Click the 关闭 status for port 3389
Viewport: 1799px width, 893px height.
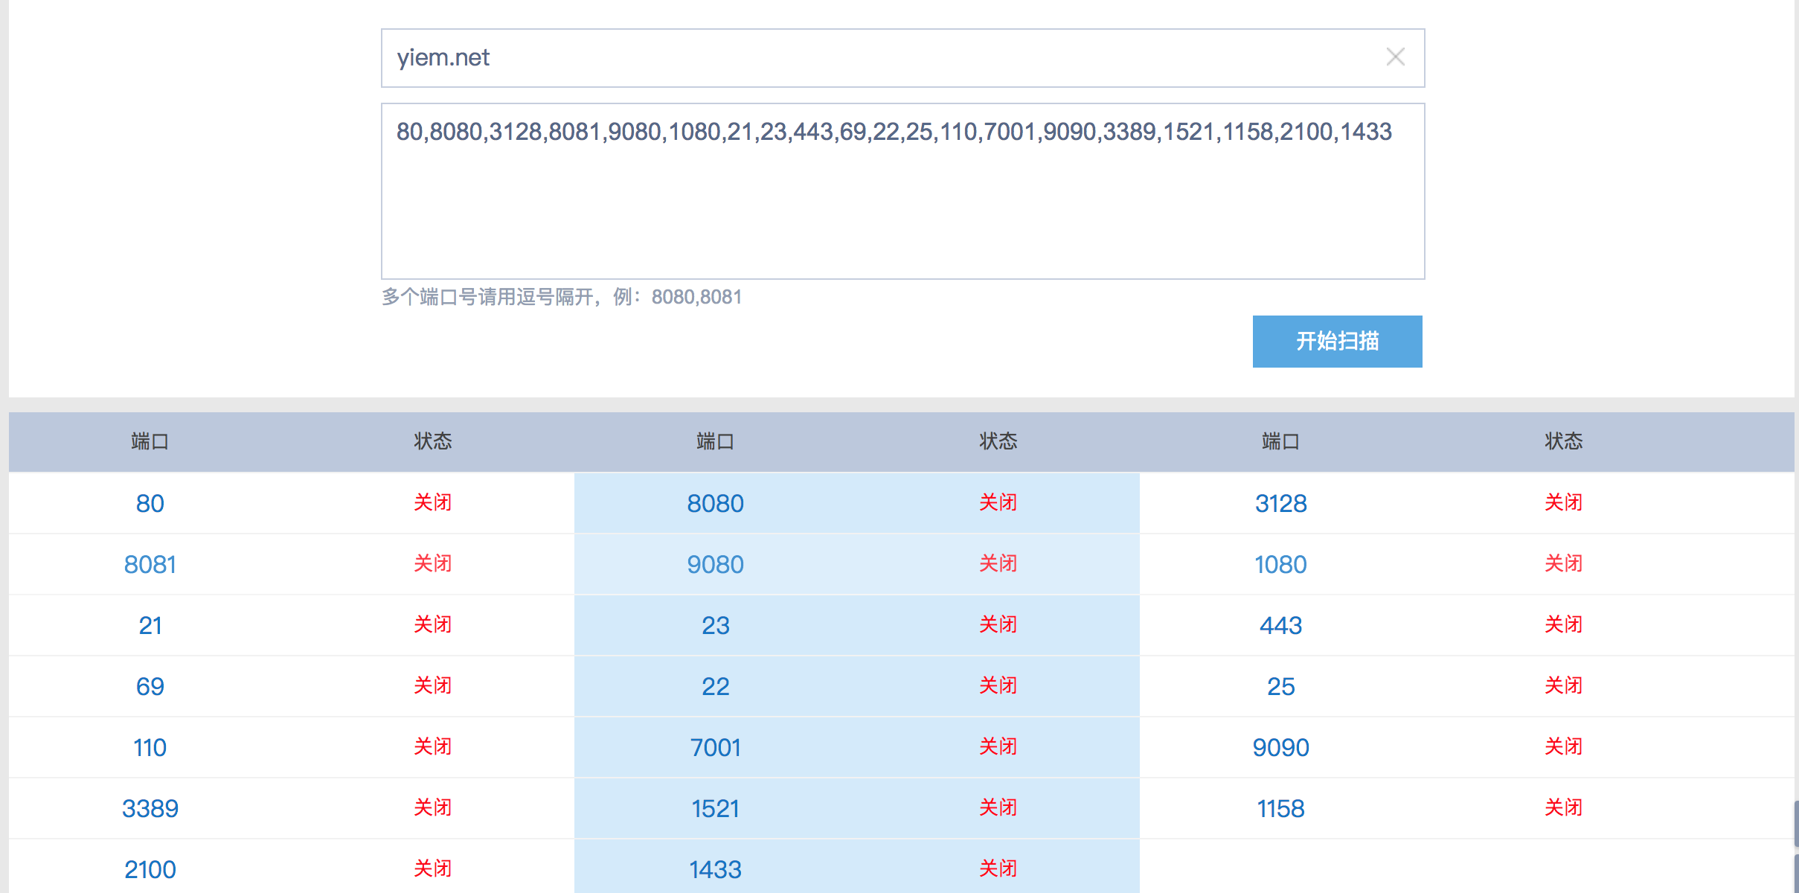click(x=432, y=807)
